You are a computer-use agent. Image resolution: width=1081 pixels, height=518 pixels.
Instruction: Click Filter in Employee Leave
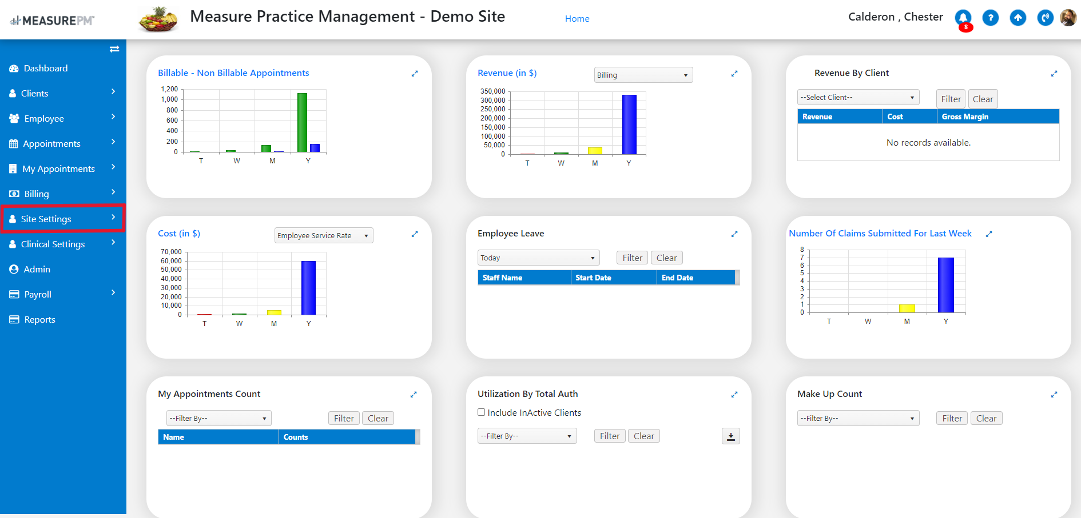(633, 258)
